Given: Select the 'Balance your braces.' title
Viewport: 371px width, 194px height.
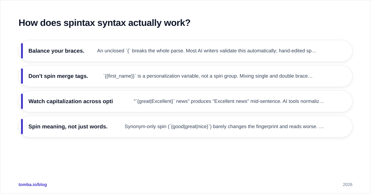Looking at the screenshot, I should (56, 51).
